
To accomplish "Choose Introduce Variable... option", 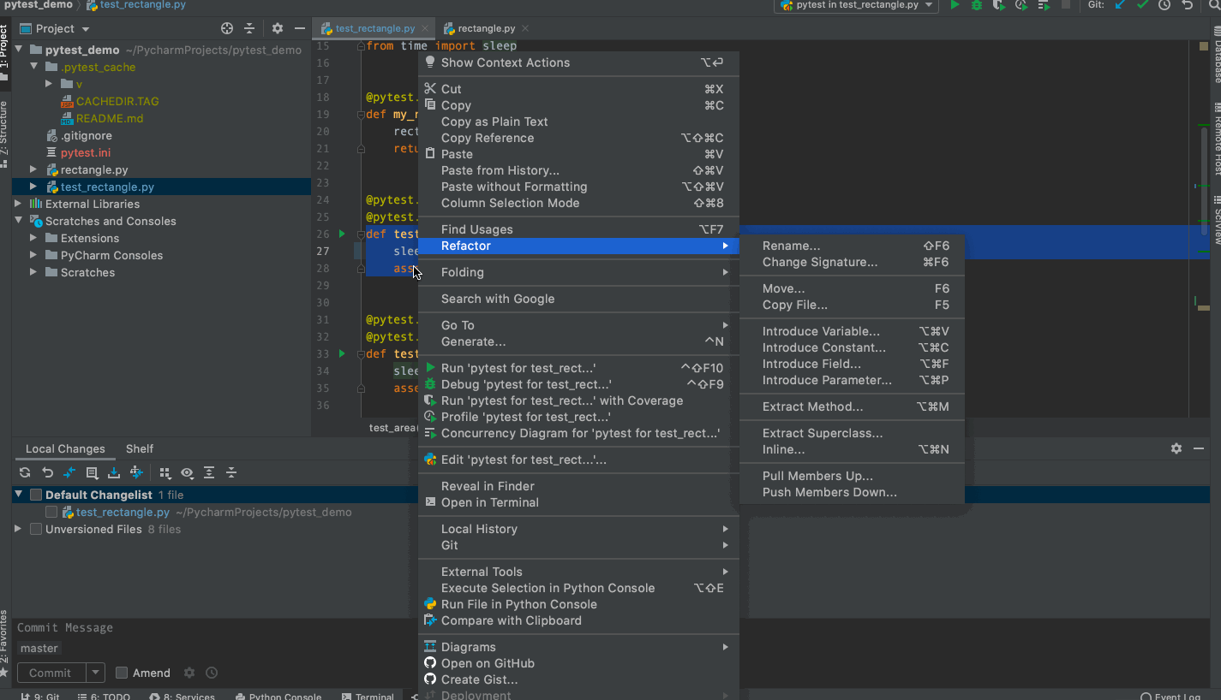I will pyautogui.click(x=853, y=331).
